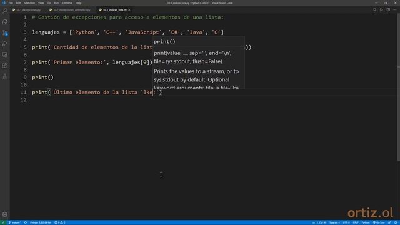Click the UTF-8 encoding selector
Viewport: 400px width, 225px height.
(346, 222)
